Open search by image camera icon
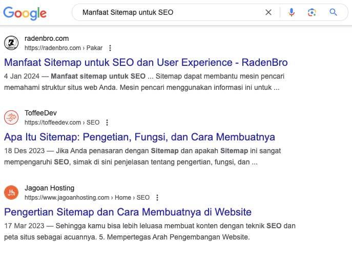352x264 pixels. point(312,12)
